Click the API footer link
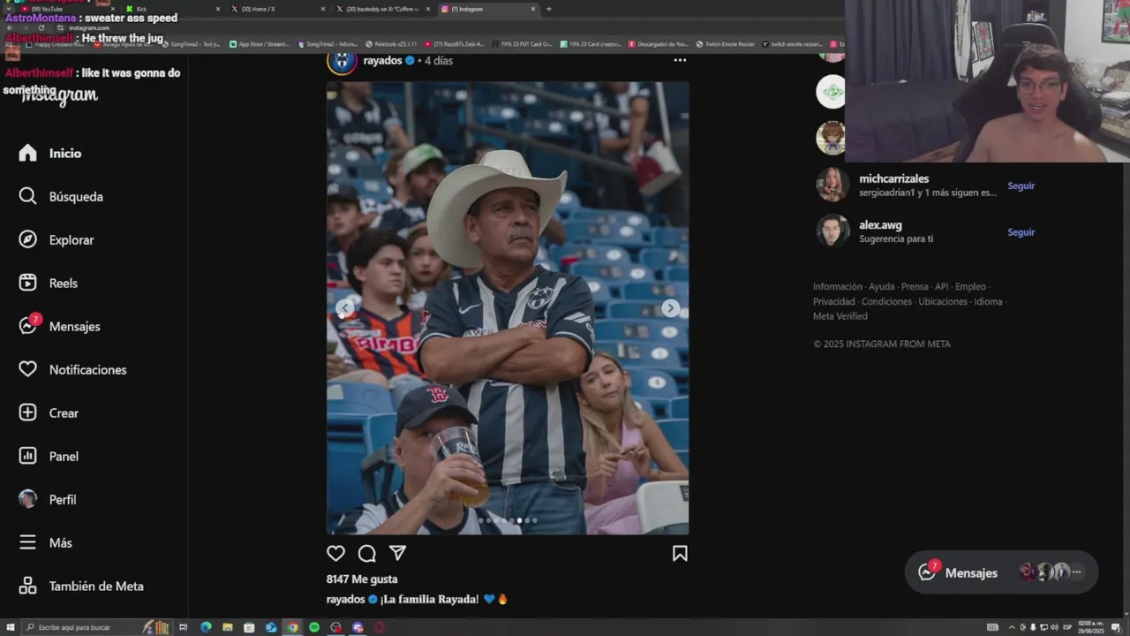The height and width of the screenshot is (636, 1130). 942,286
